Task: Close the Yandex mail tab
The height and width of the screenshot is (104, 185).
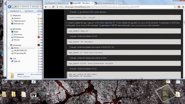Action: point(67,3)
